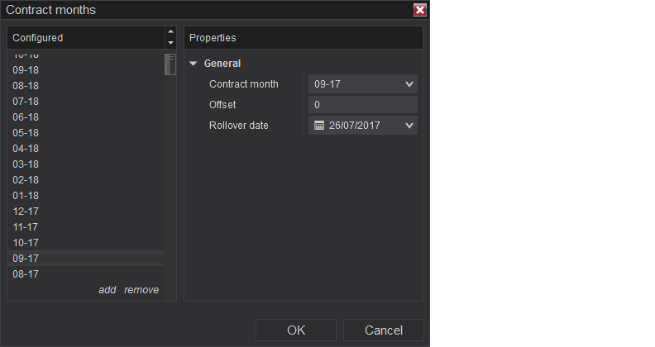Click the Offset input field
This screenshot has width=655, height=347.
click(x=362, y=105)
